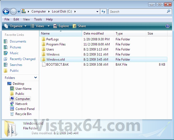Open Help via the question mark icon
Screen dimensions: 174x140
click(167, 26)
